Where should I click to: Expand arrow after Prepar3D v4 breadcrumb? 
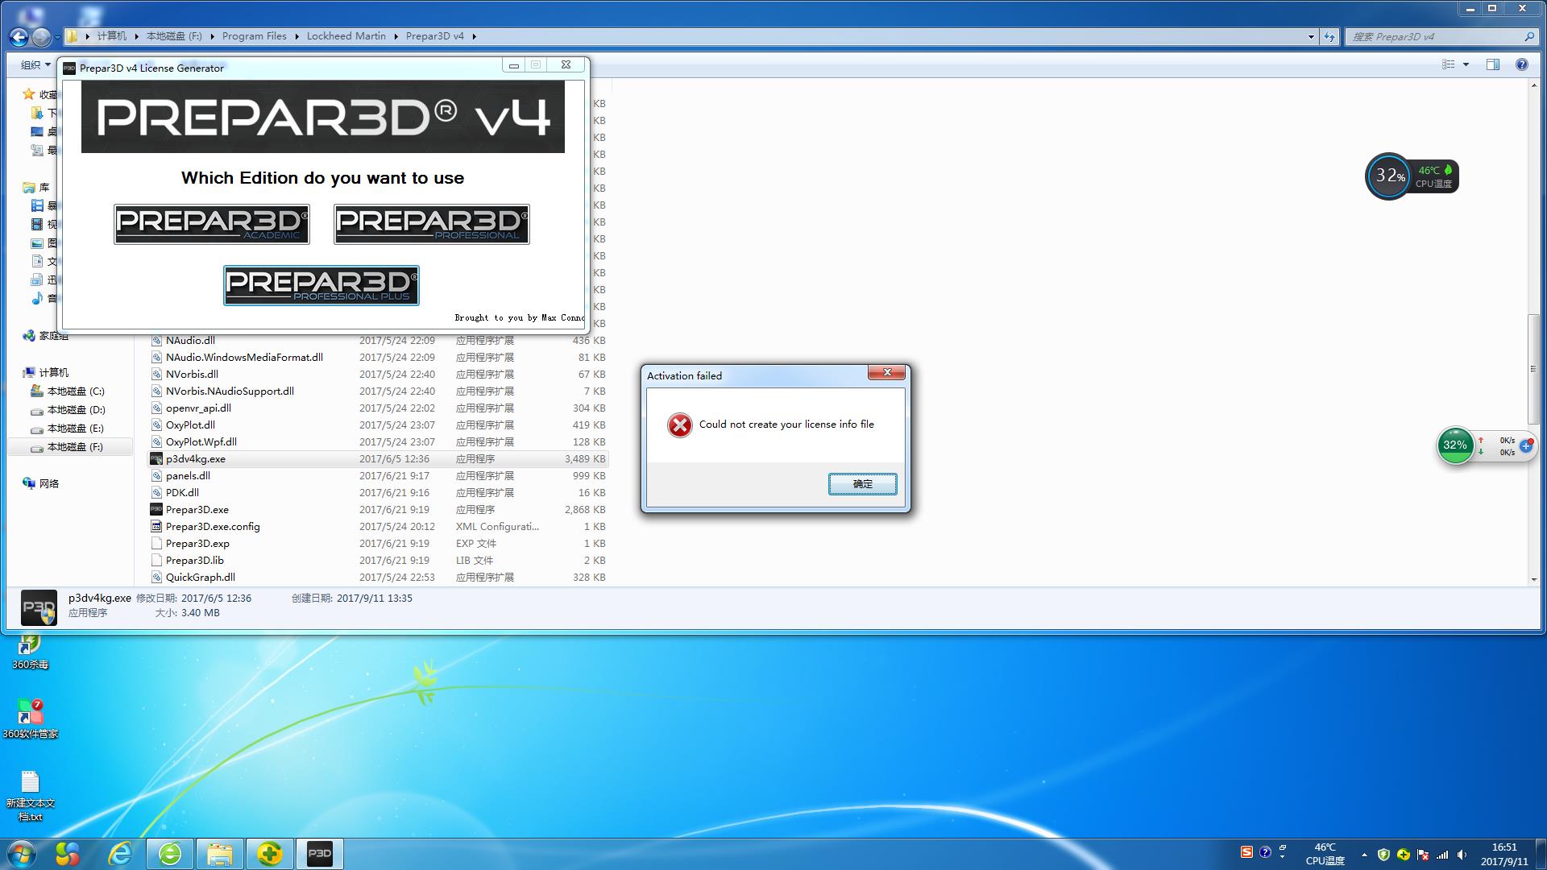pyautogui.click(x=474, y=36)
